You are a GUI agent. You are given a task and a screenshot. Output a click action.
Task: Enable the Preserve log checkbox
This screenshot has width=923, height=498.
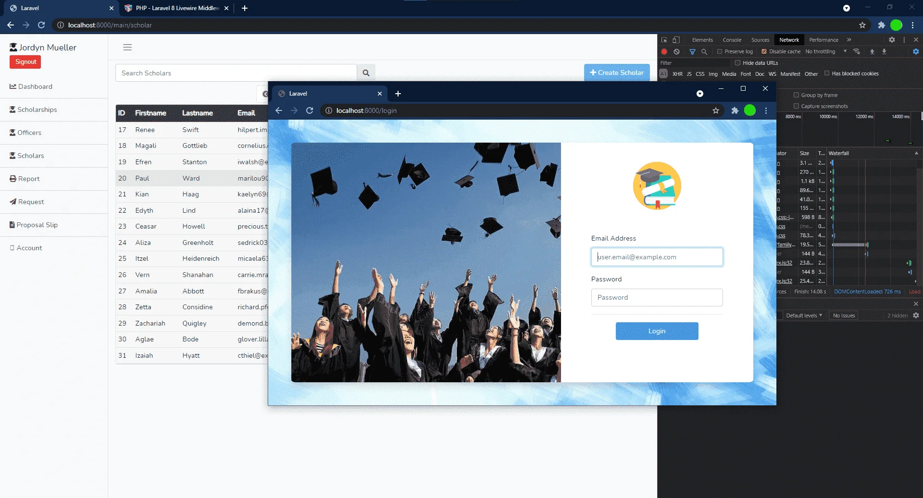(720, 51)
